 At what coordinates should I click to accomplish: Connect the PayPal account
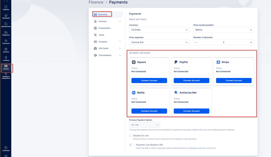tap(191, 80)
